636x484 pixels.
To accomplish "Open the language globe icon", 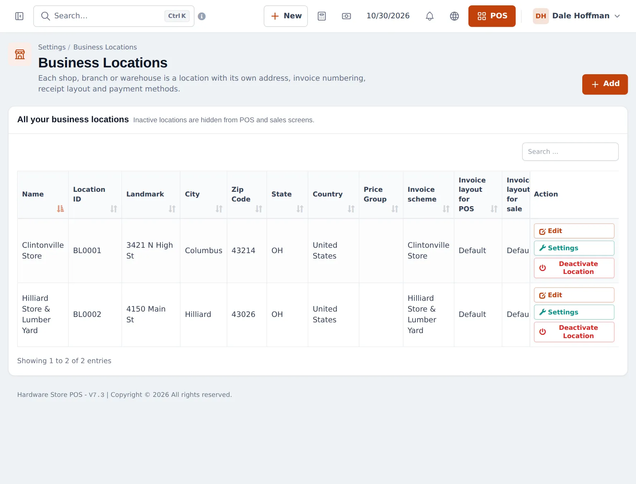I will coord(454,16).
